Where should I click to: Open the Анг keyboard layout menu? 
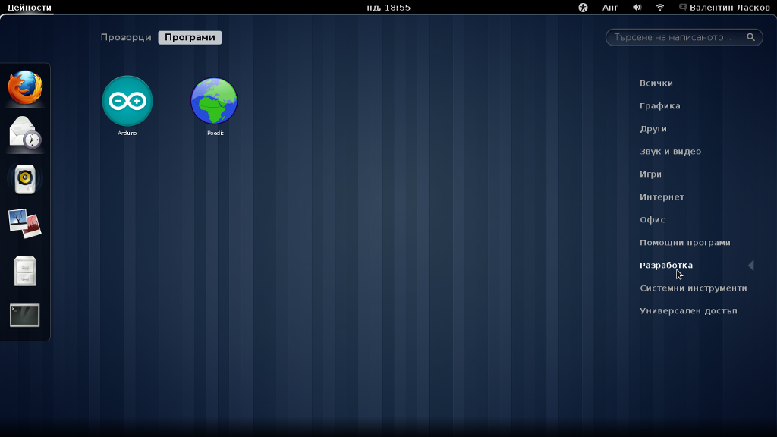point(610,7)
